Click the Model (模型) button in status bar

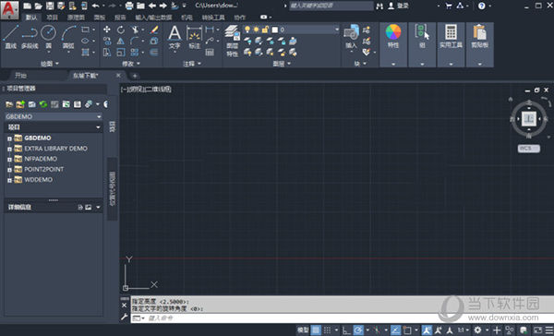click(x=303, y=330)
